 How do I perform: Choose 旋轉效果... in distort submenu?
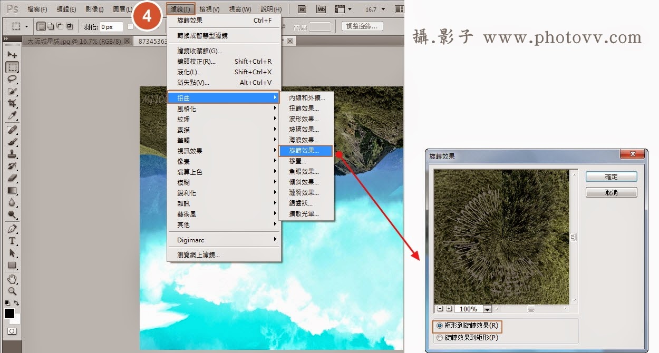(x=306, y=151)
